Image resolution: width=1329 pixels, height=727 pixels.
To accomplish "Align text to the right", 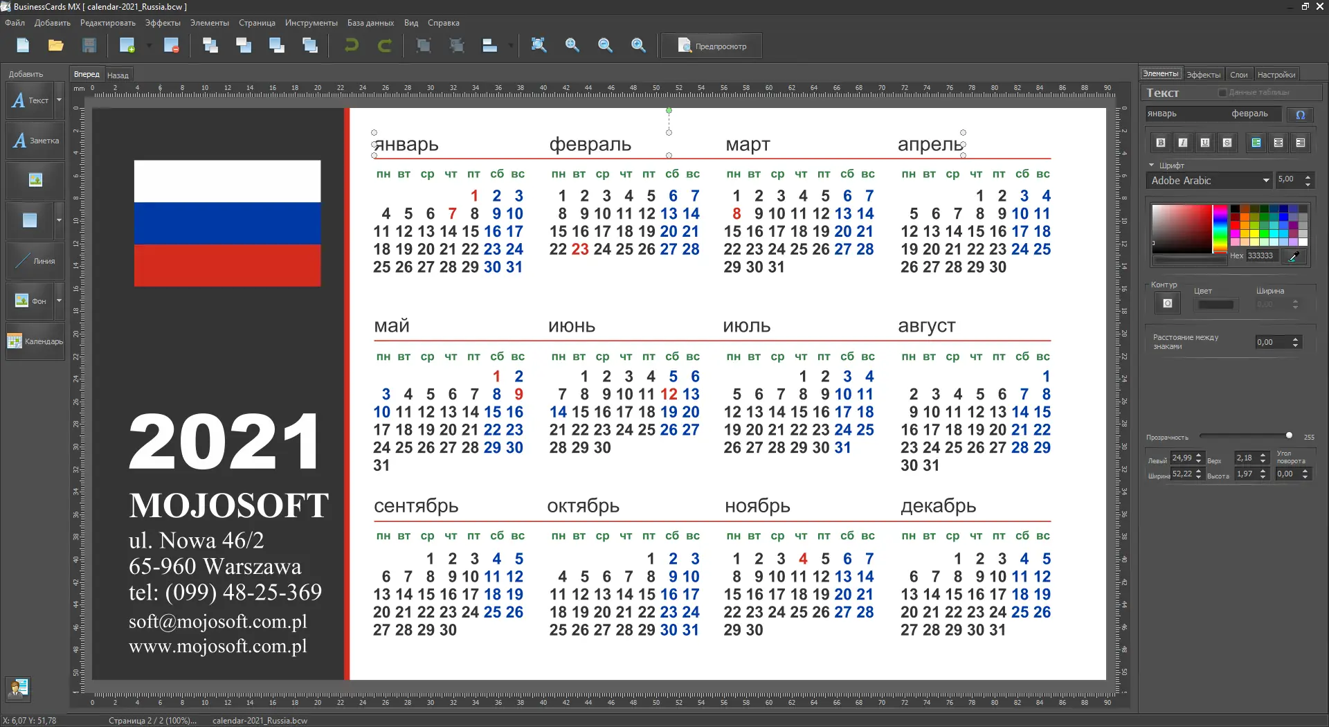I will pos(1301,143).
